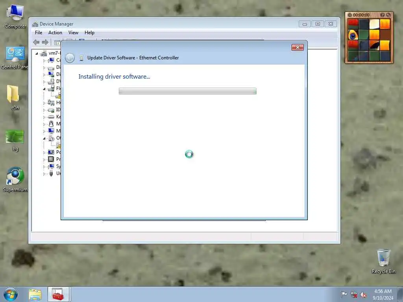Screen dimensions: 403x302
Task: Select the bg image file on desktop
Action: pos(15,140)
